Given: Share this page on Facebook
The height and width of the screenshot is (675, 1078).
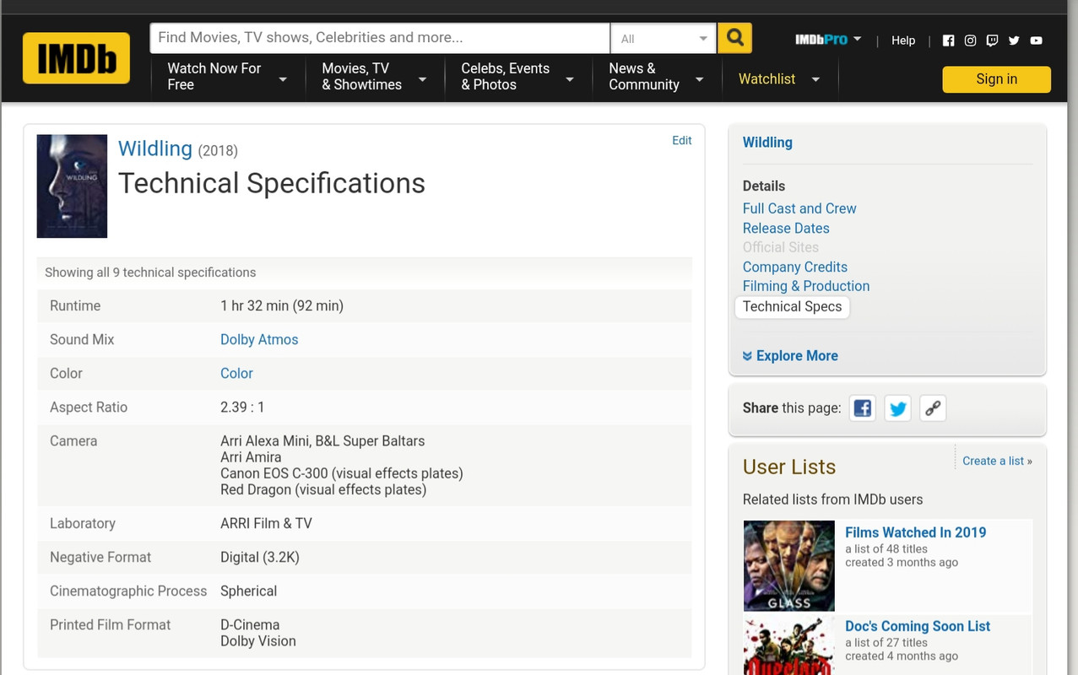Looking at the screenshot, I should [x=862, y=408].
